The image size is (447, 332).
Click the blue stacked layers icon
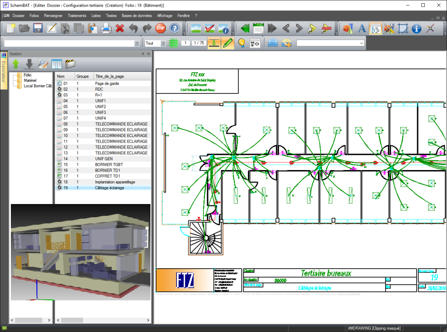(273, 43)
